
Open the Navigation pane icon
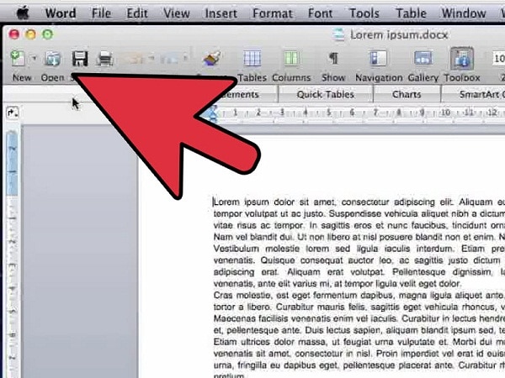click(x=378, y=59)
